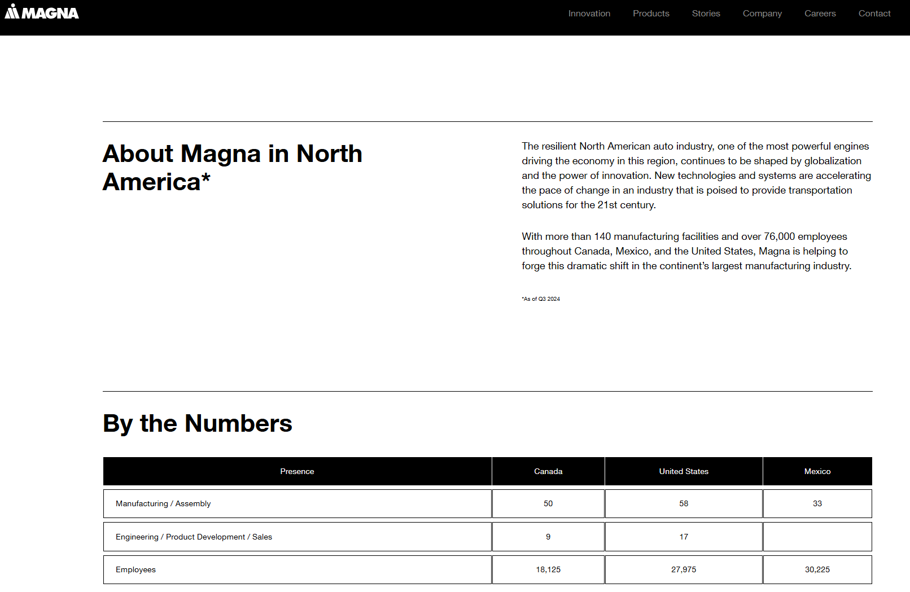Open the Company menu
Viewport: 910px width, 592px height.
(762, 14)
